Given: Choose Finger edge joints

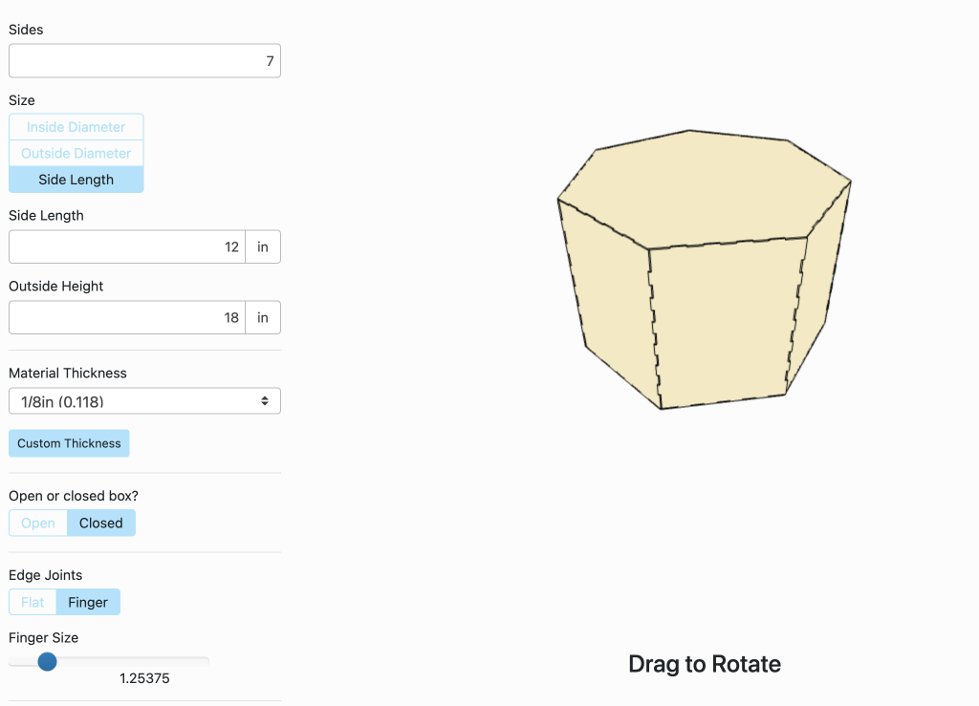Looking at the screenshot, I should (x=88, y=602).
